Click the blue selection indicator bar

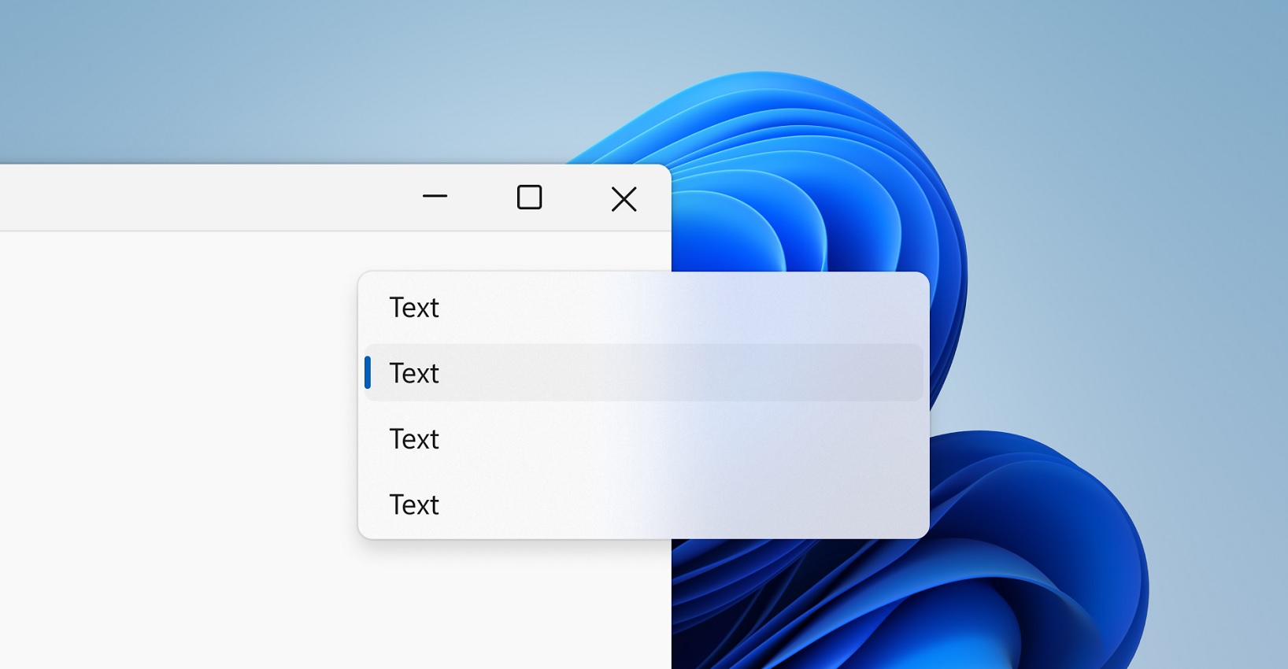coord(368,372)
